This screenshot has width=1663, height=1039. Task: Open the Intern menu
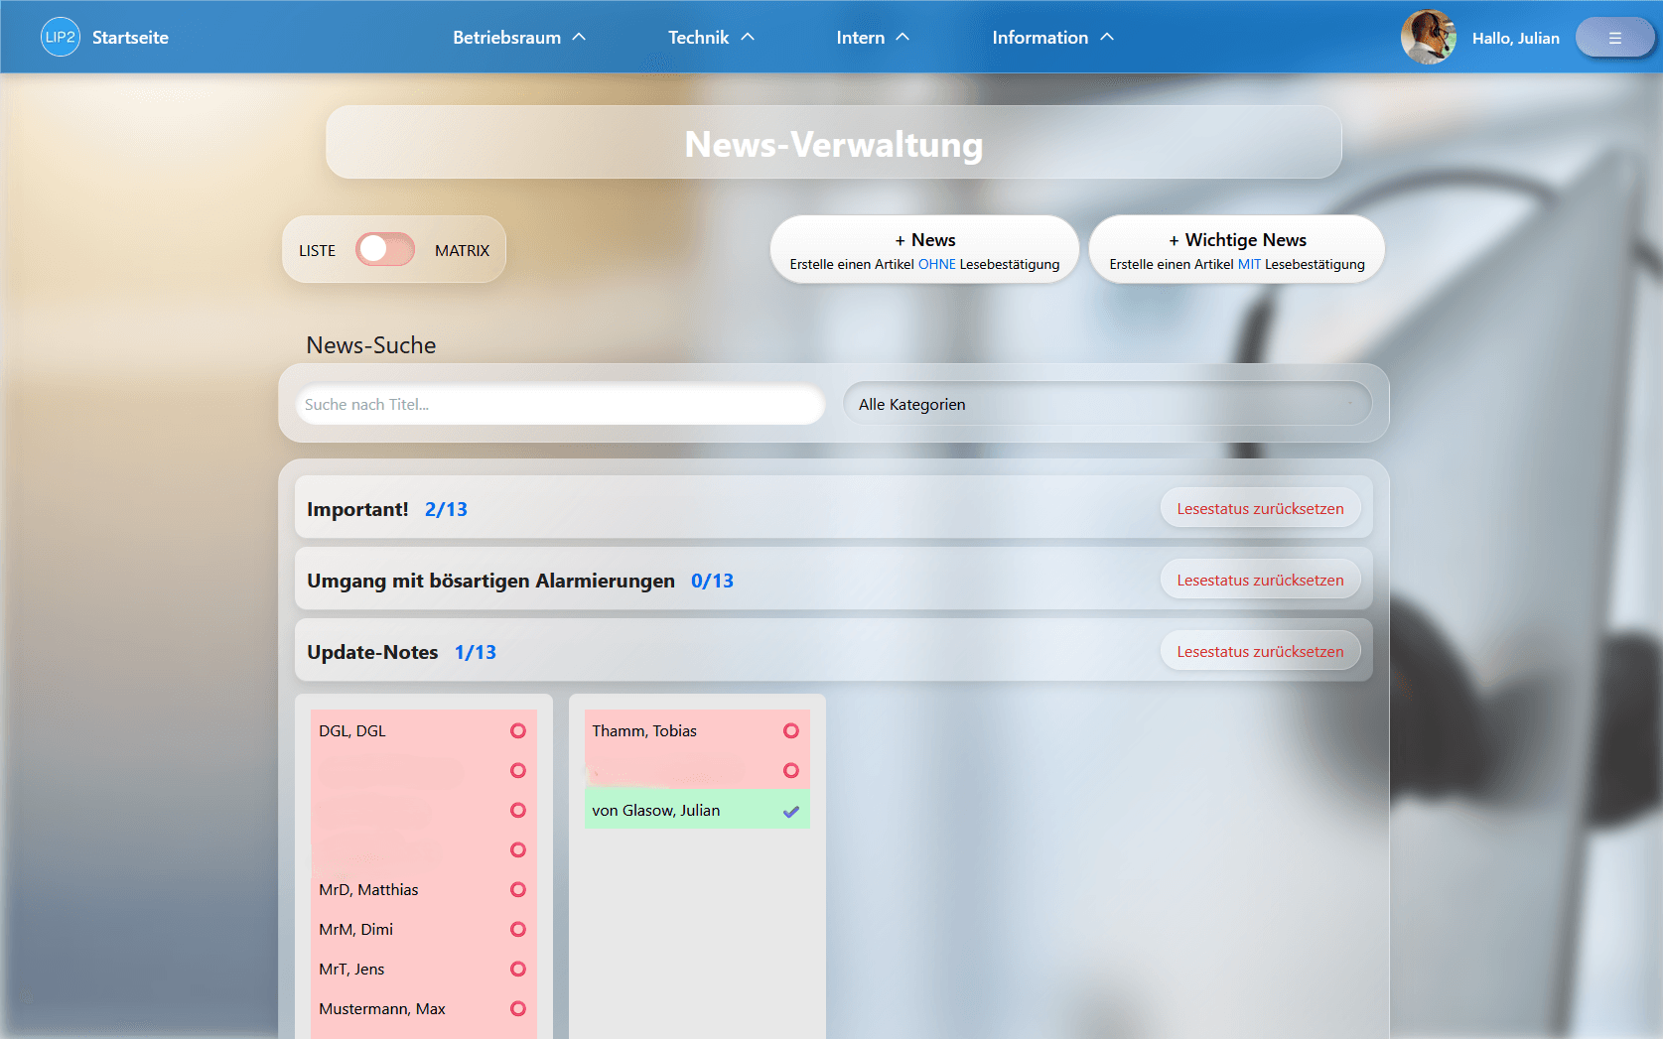pyautogui.click(x=872, y=38)
